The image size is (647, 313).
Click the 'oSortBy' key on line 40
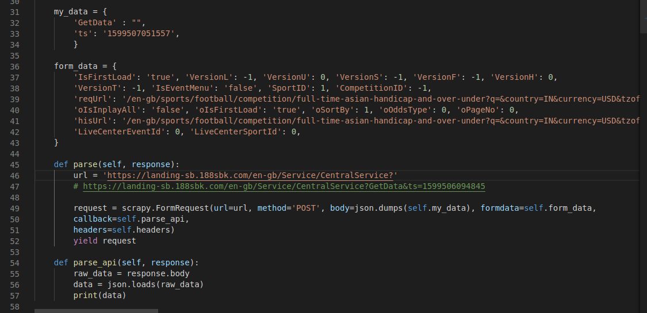(335, 110)
